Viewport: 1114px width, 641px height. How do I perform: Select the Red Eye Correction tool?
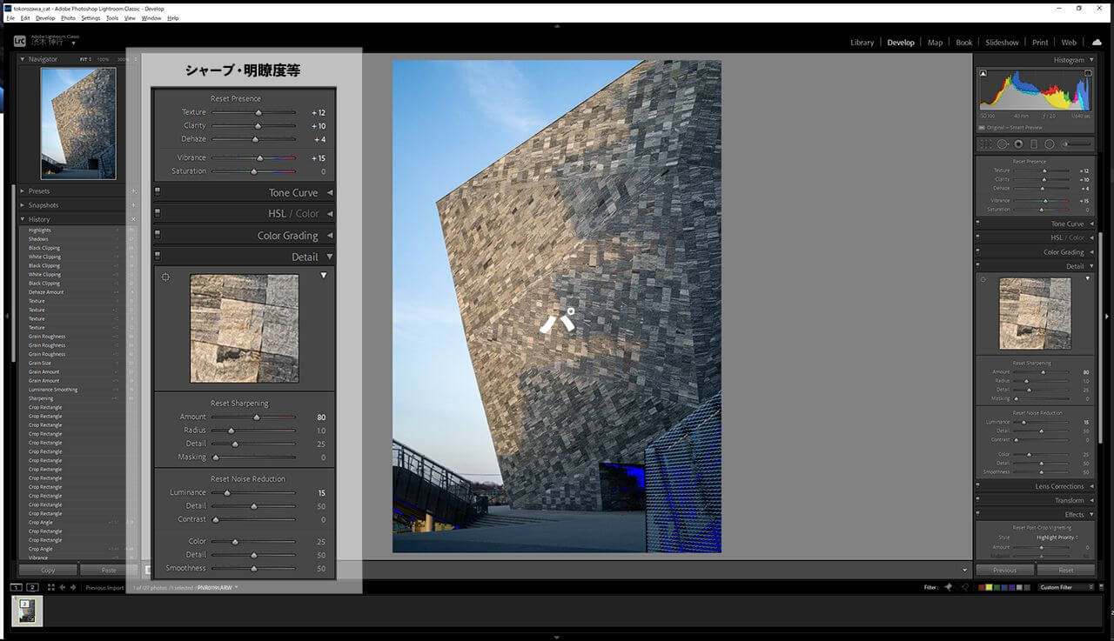1018,144
